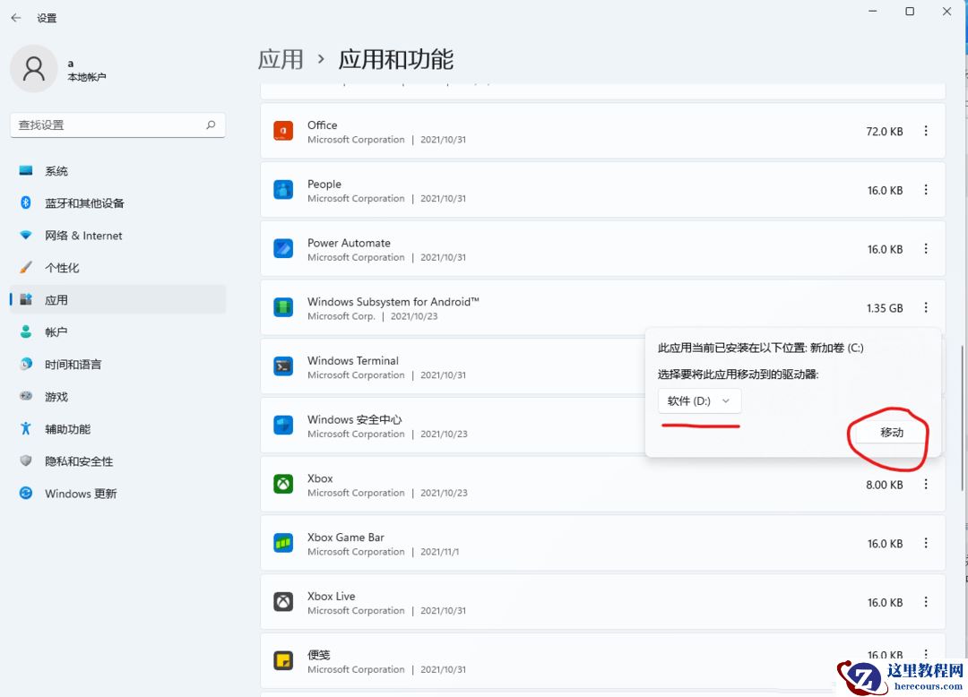Click the 移动 button to move the app
This screenshot has height=697, width=968.
(891, 432)
